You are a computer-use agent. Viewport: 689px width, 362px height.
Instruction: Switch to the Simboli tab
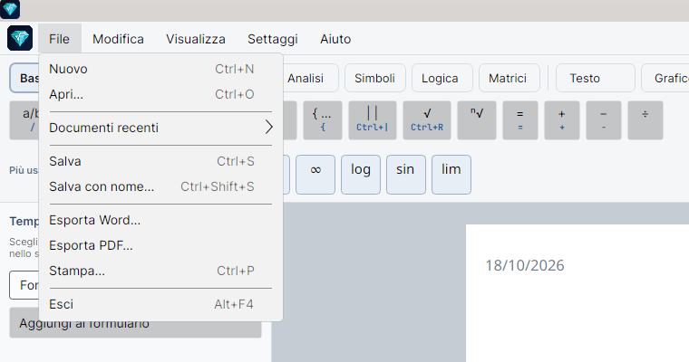[x=374, y=78]
